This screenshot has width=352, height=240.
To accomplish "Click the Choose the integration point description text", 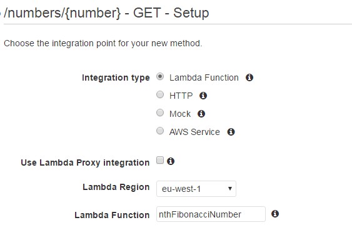I will click(103, 43).
